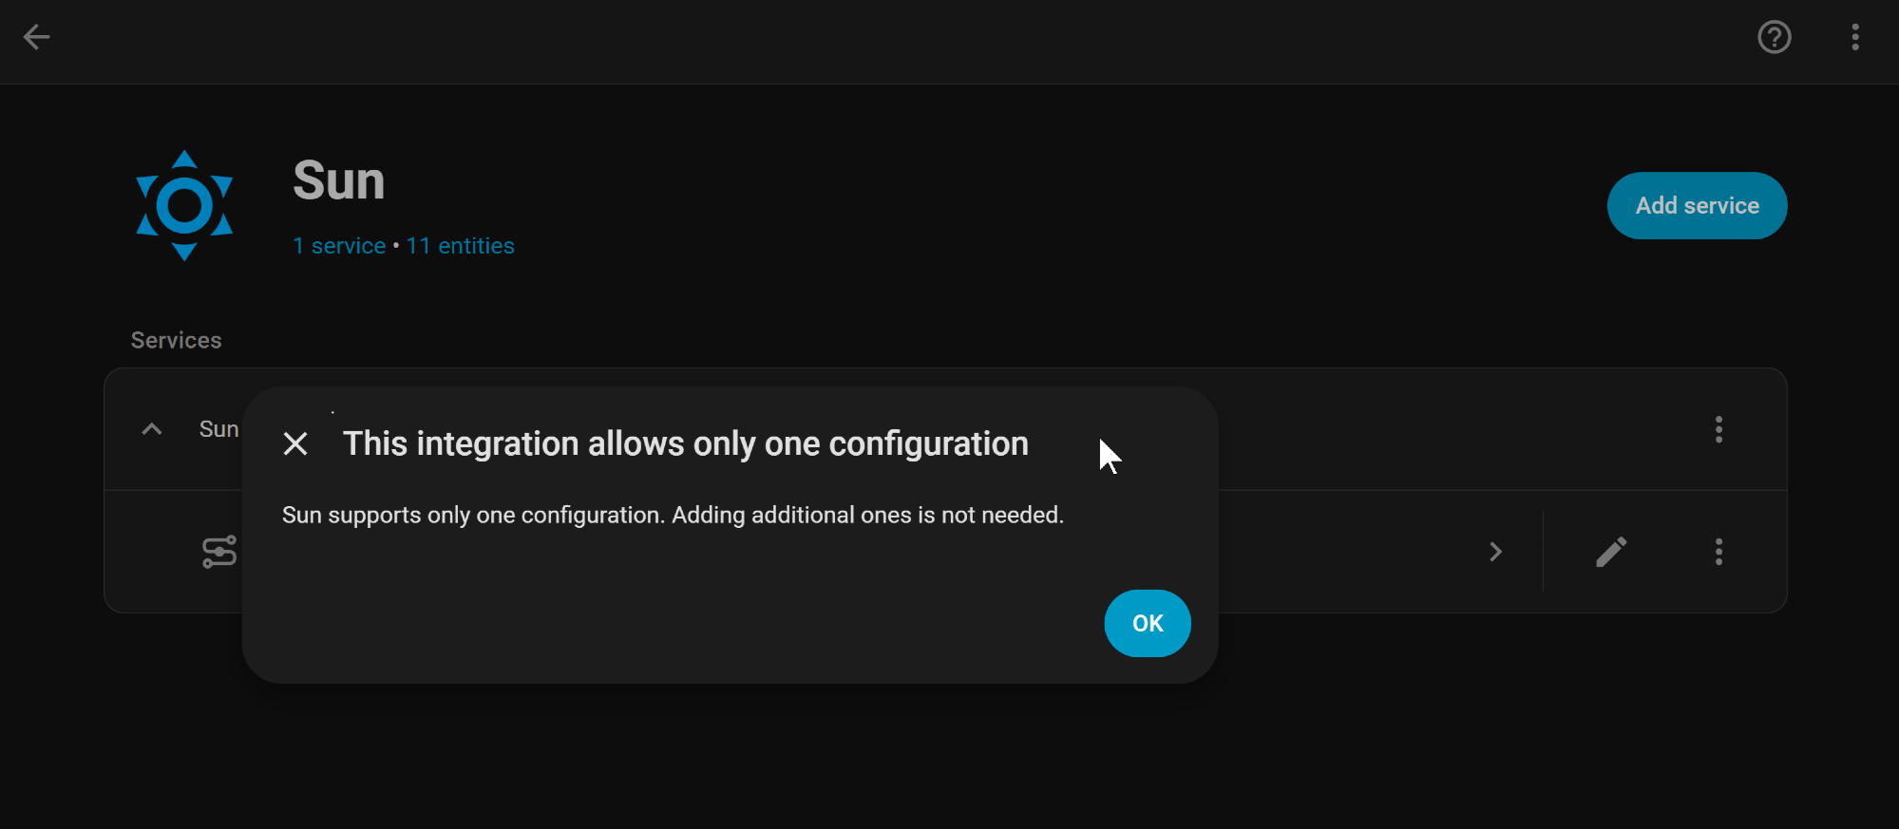Screen dimensions: 1899x829
Task: Open the help question mark icon
Action: coord(1774,38)
